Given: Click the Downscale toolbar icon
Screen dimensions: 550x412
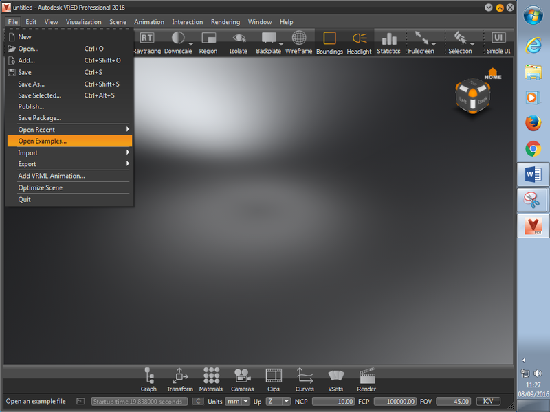Looking at the screenshot, I should (x=178, y=38).
